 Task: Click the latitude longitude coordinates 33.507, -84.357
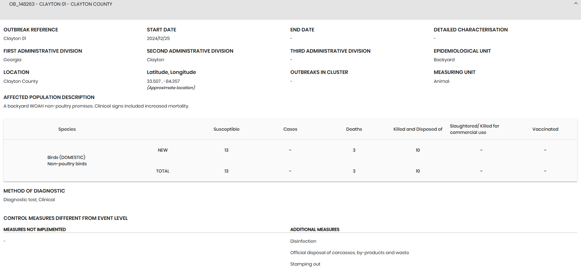pos(163,81)
